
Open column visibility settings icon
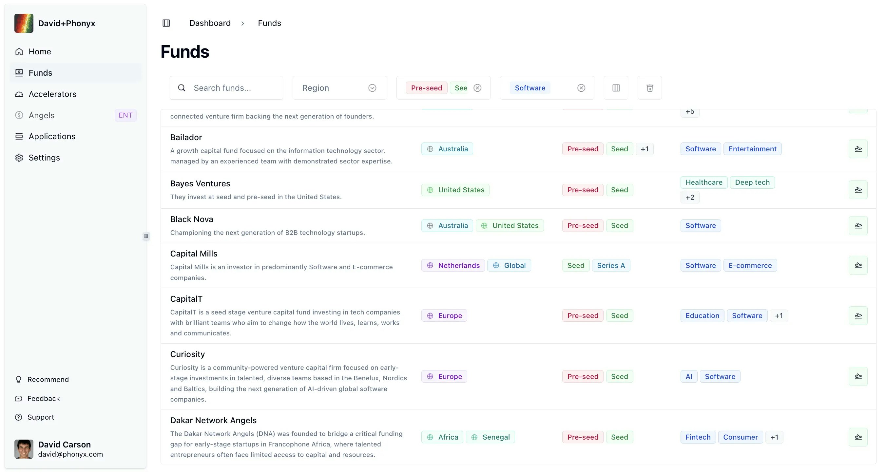point(616,88)
